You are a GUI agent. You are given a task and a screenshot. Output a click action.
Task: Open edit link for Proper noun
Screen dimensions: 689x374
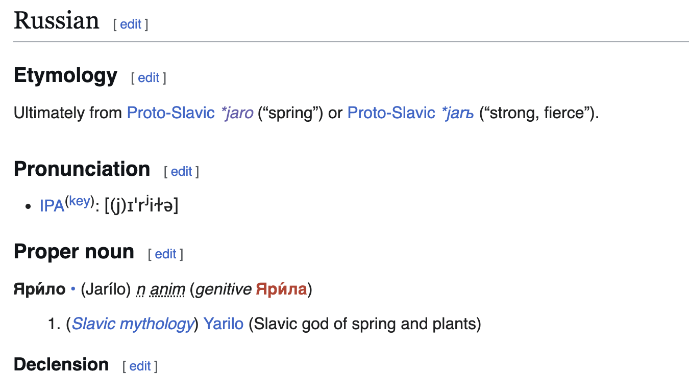click(x=165, y=254)
